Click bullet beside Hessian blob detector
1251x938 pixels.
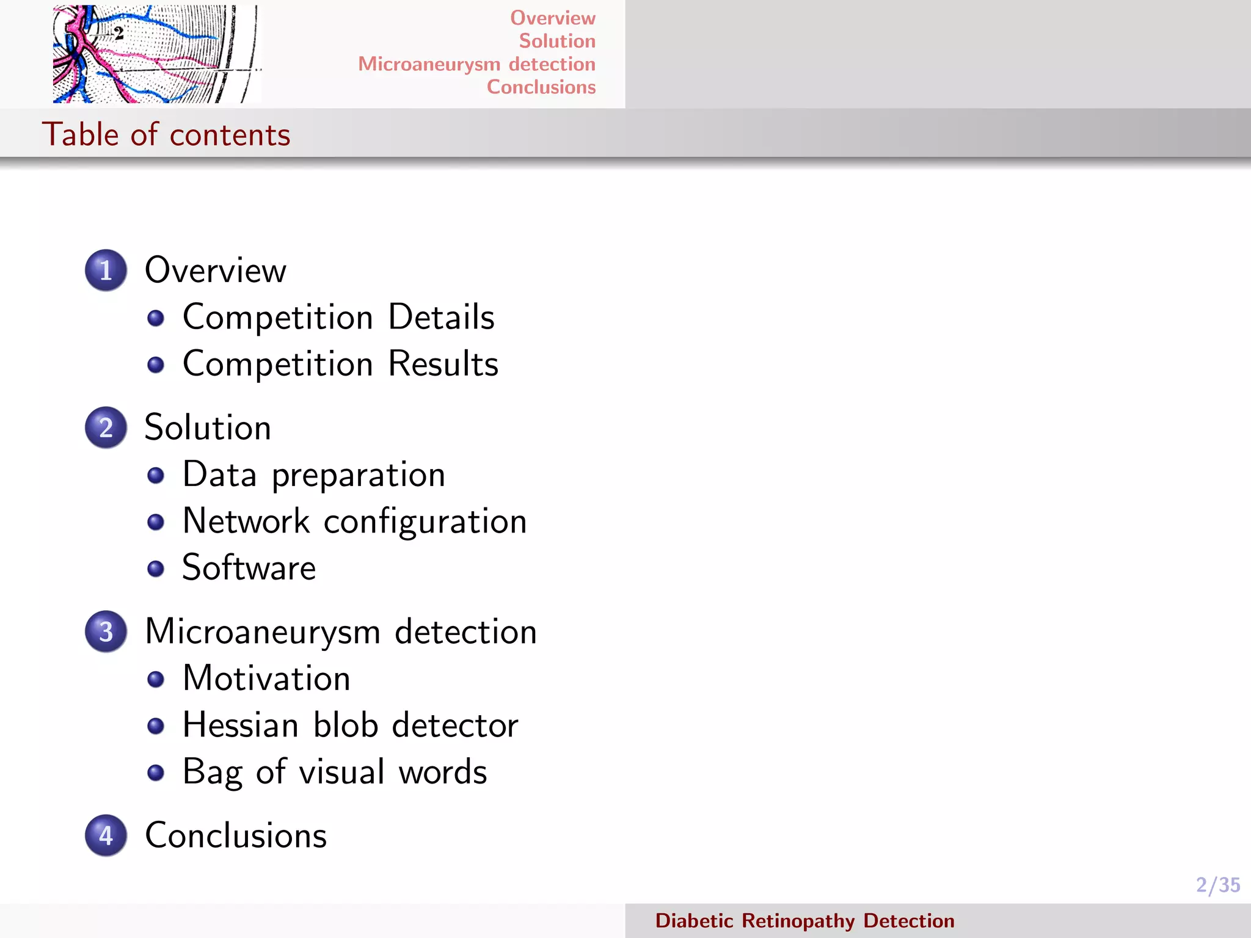[x=156, y=726]
